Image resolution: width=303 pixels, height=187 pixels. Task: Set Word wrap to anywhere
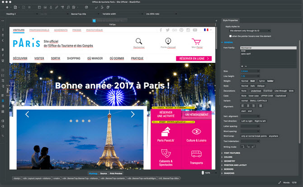click(x=274, y=136)
